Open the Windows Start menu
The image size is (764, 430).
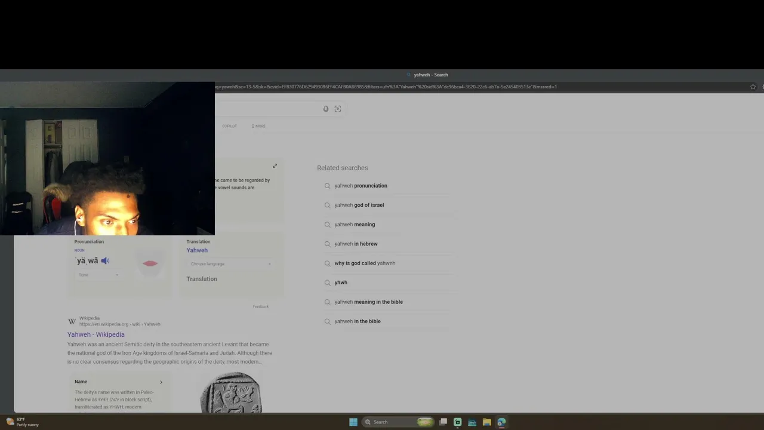coord(353,422)
